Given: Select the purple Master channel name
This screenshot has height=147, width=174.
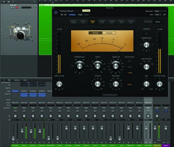Looking at the screenshot, I should pyautogui.click(x=166, y=146).
